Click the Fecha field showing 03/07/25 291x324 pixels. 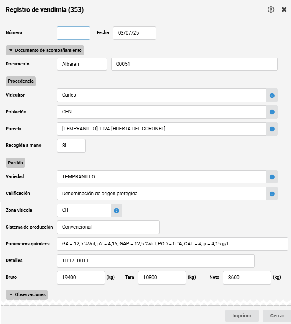pyautogui.click(x=134, y=33)
